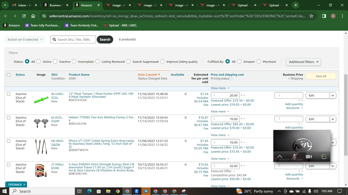Open the volume control in the system tray
Image resolution: width=348 pixels, height=195 pixels.
point(316,191)
